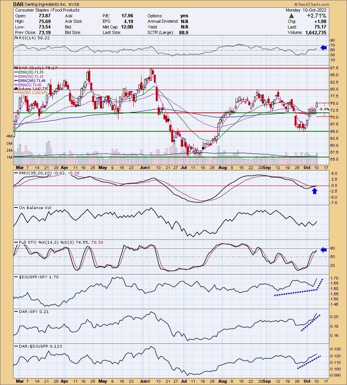Click the MA(50) 1,202,878 volume legend entry
The height and width of the screenshot is (385, 347).
coord(33,92)
